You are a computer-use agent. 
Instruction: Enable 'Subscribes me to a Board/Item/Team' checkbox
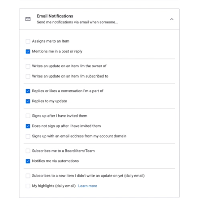[28, 151]
